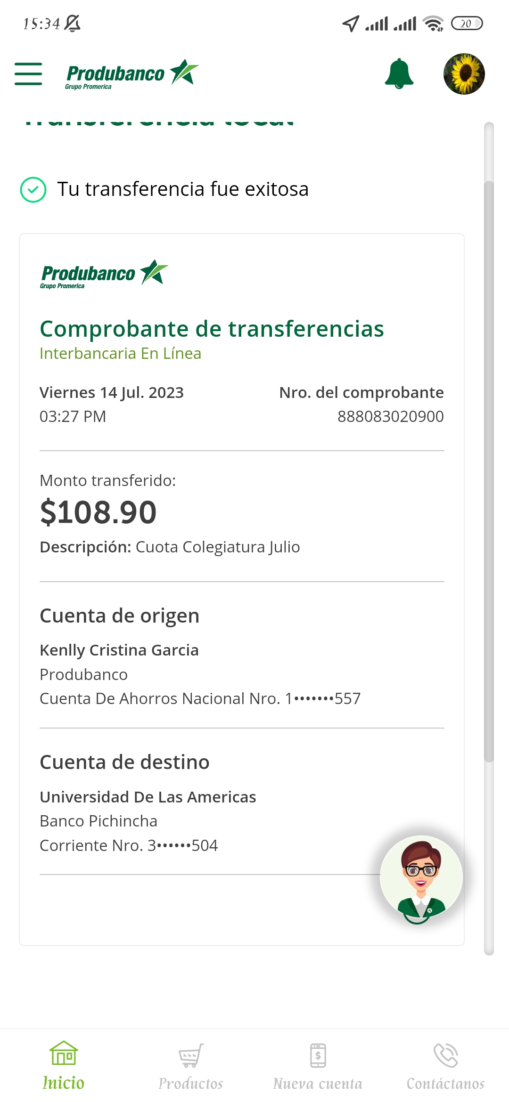
Task: Click the page vertical scrollbar
Action: [x=489, y=471]
